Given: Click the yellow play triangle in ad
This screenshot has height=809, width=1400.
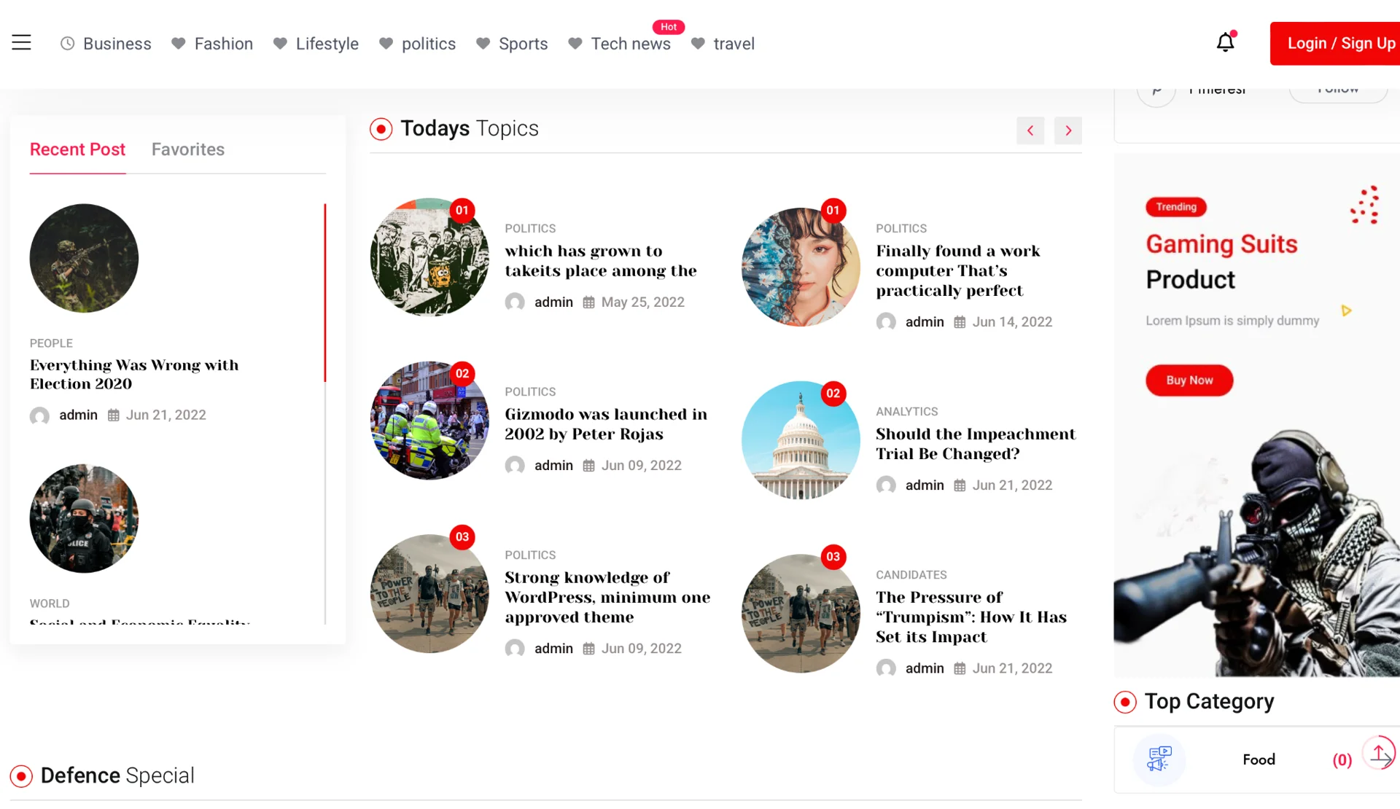Looking at the screenshot, I should (x=1346, y=311).
